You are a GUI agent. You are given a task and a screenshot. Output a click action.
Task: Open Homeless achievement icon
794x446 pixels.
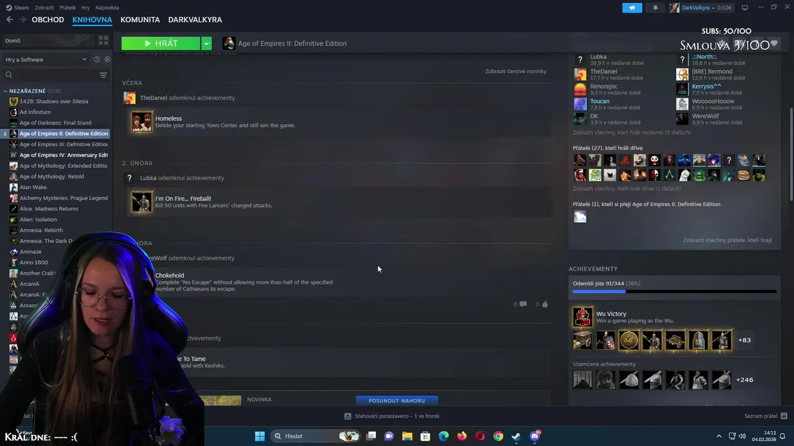point(141,122)
